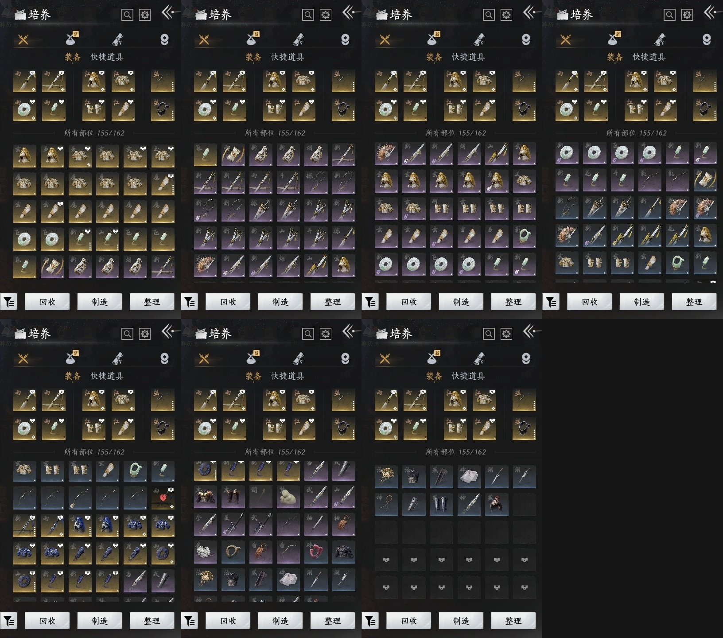Switch to 快捷道具 tab in locked-slots panel
Viewport: 723px width, 638px height.
click(468, 376)
